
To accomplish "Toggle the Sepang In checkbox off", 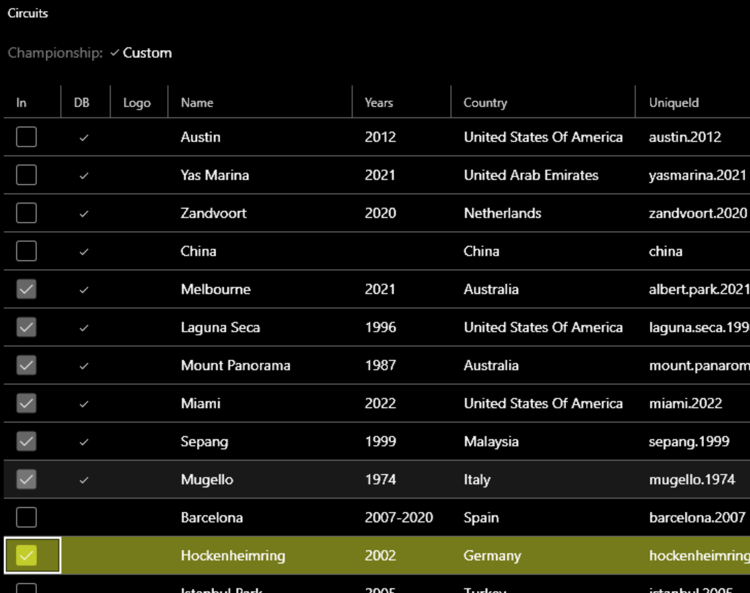I will [x=26, y=441].
